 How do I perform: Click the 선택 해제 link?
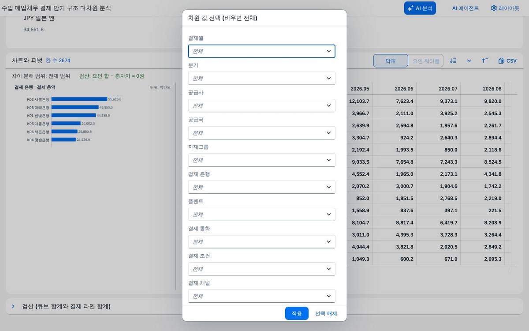coord(326,313)
